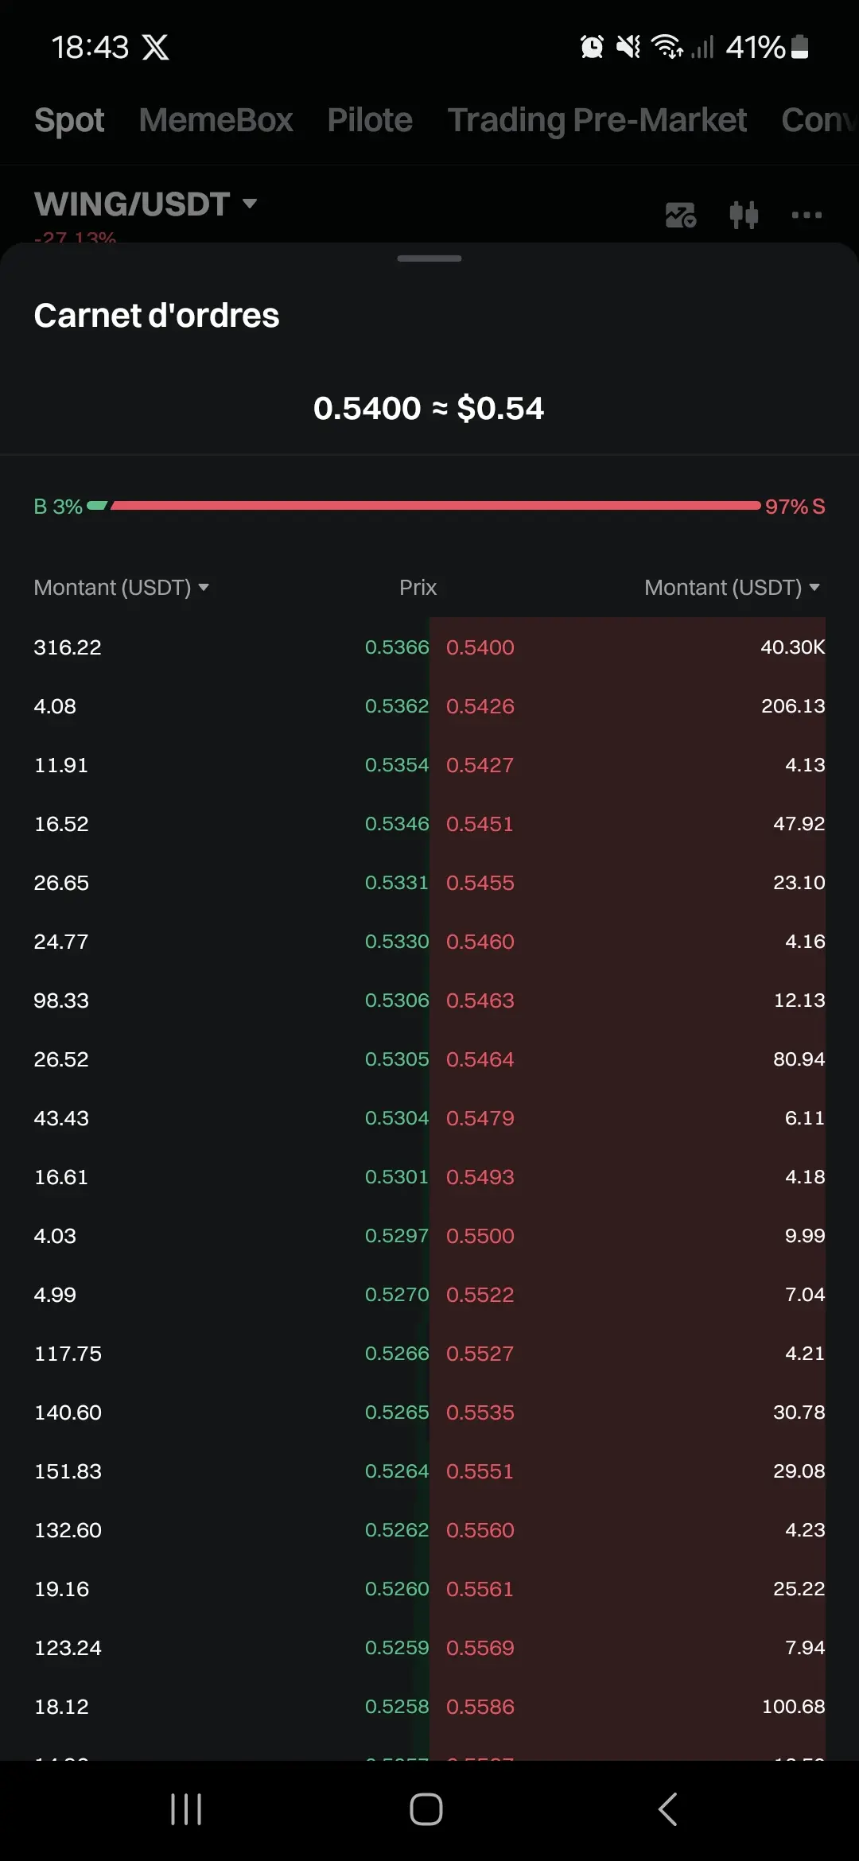The image size is (859, 1861).
Task: Open the Pilote tab
Action: point(370,120)
